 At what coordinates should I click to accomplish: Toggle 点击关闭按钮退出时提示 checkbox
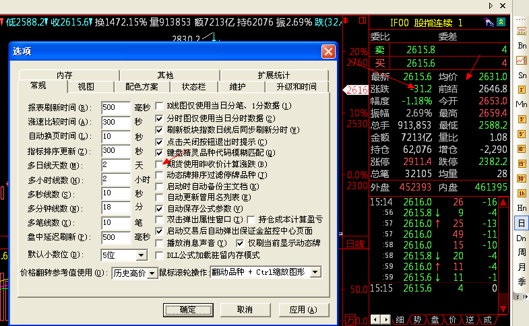(159, 141)
